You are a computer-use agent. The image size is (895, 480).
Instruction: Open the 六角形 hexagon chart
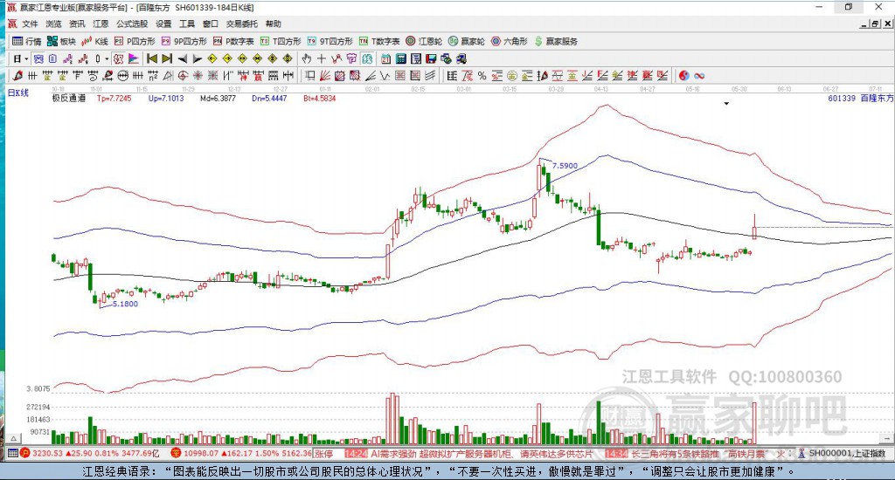[x=510, y=41]
